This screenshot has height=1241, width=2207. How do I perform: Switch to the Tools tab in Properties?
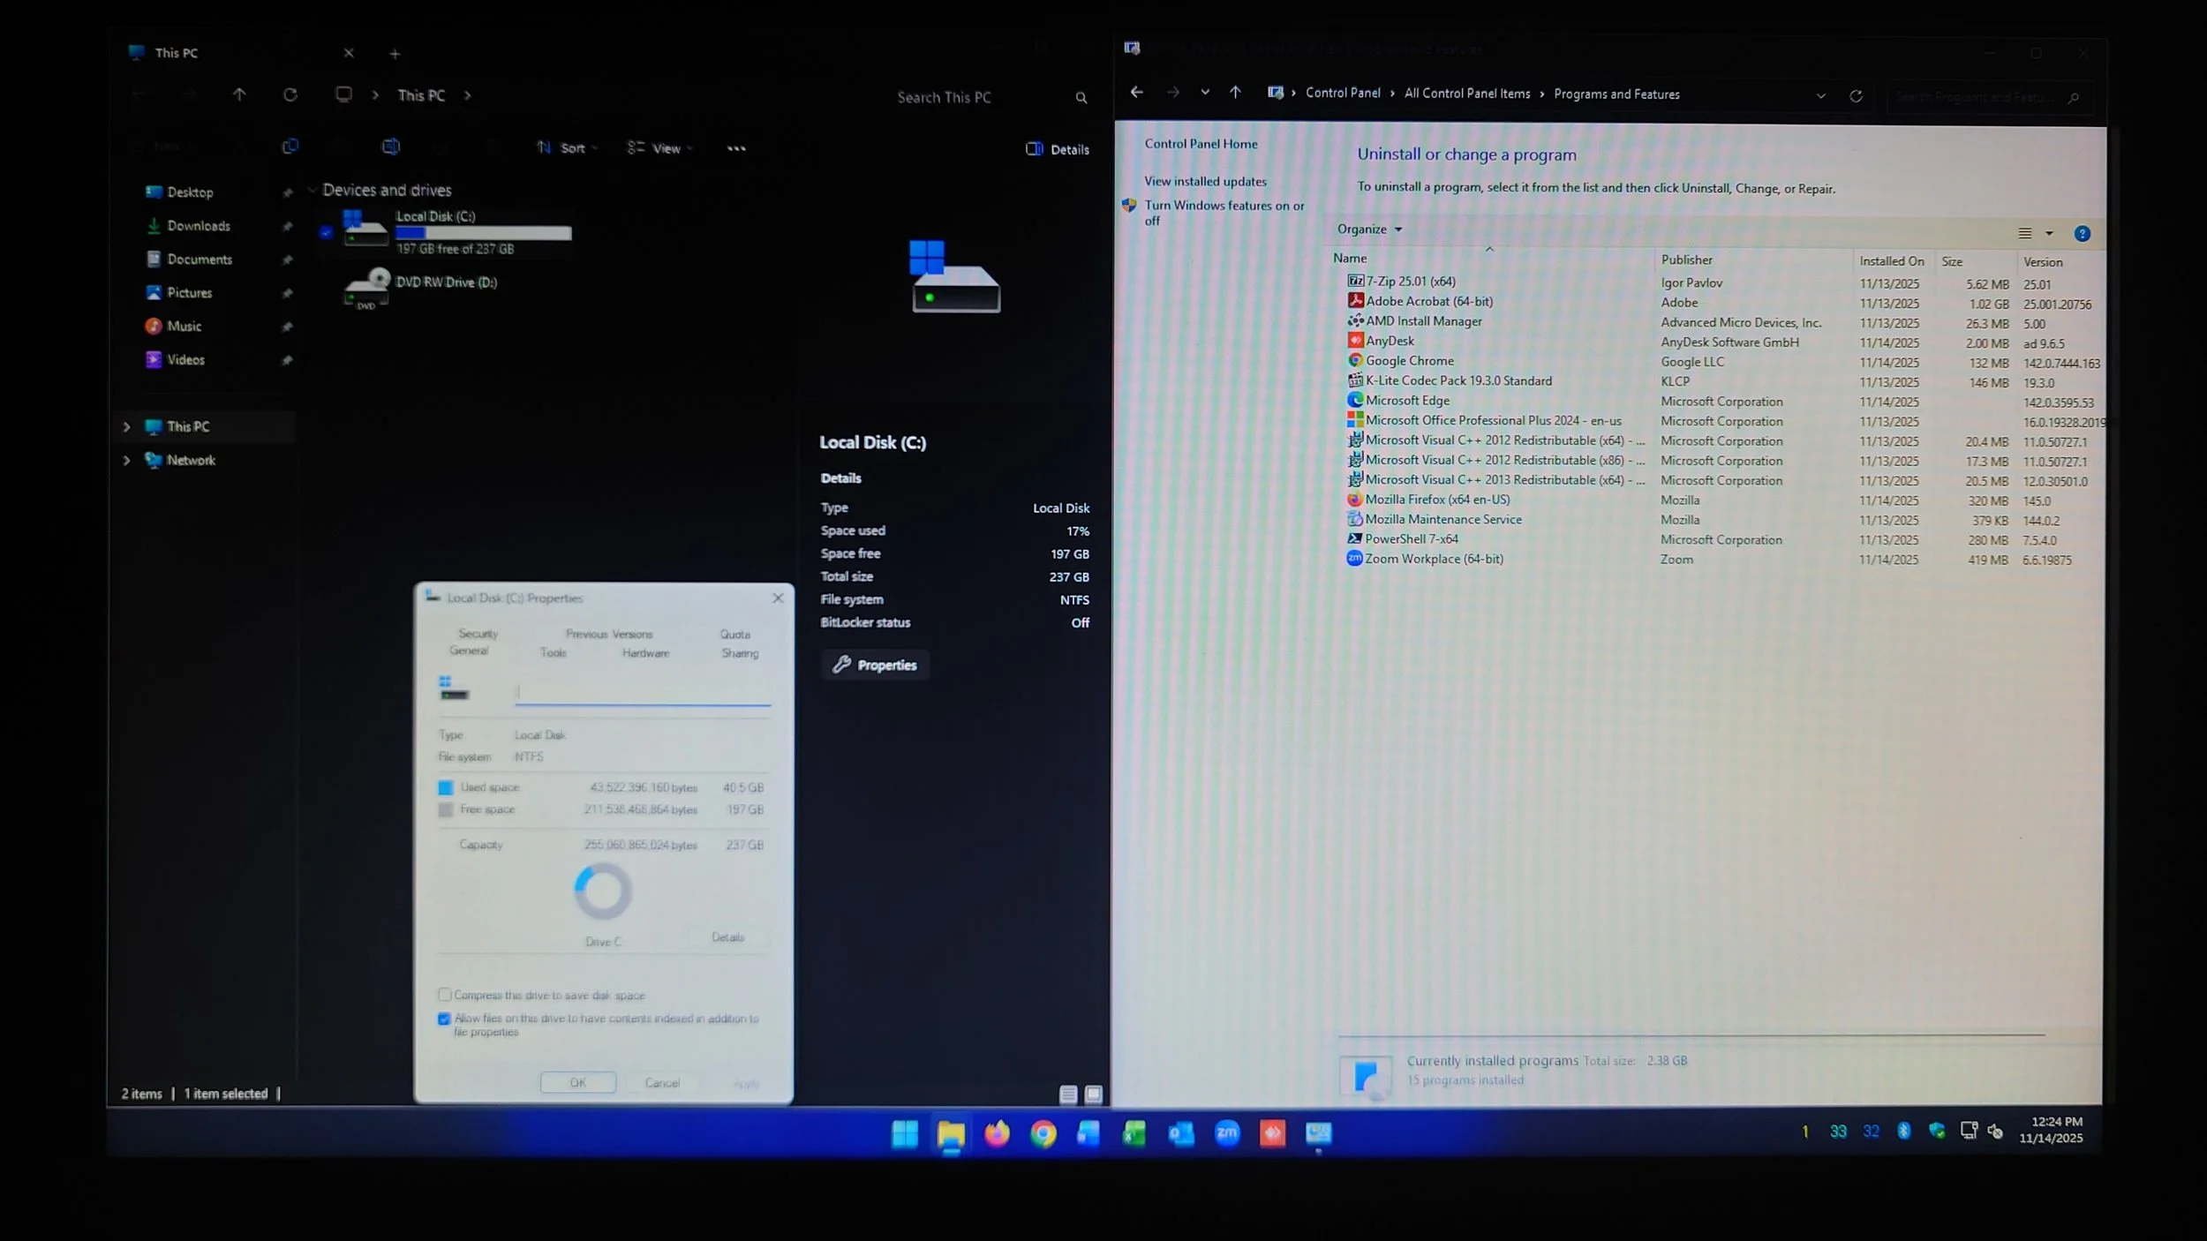pos(553,653)
